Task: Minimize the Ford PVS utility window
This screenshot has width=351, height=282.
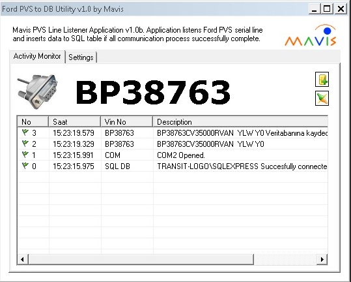Action: tap(315, 9)
